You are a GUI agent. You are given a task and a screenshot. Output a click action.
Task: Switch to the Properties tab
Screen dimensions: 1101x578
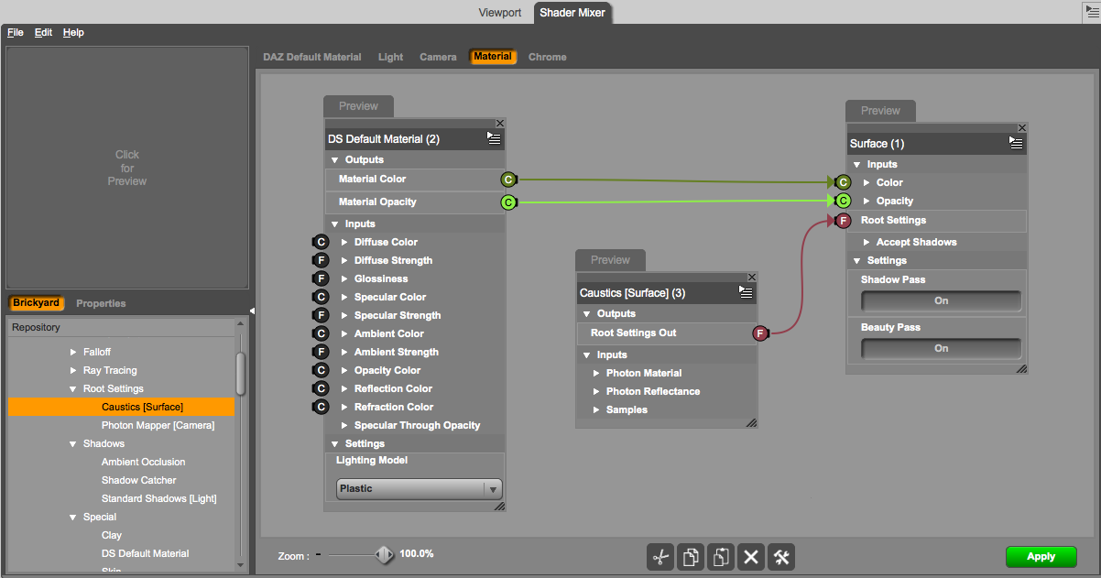tap(101, 303)
